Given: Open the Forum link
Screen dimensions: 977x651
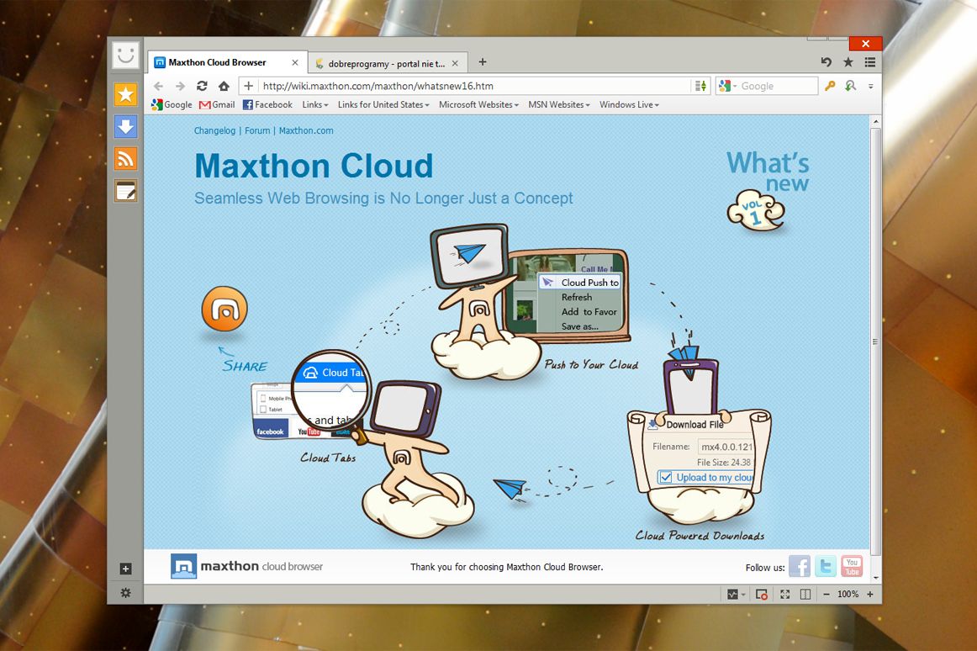Looking at the screenshot, I should click(x=257, y=130).
